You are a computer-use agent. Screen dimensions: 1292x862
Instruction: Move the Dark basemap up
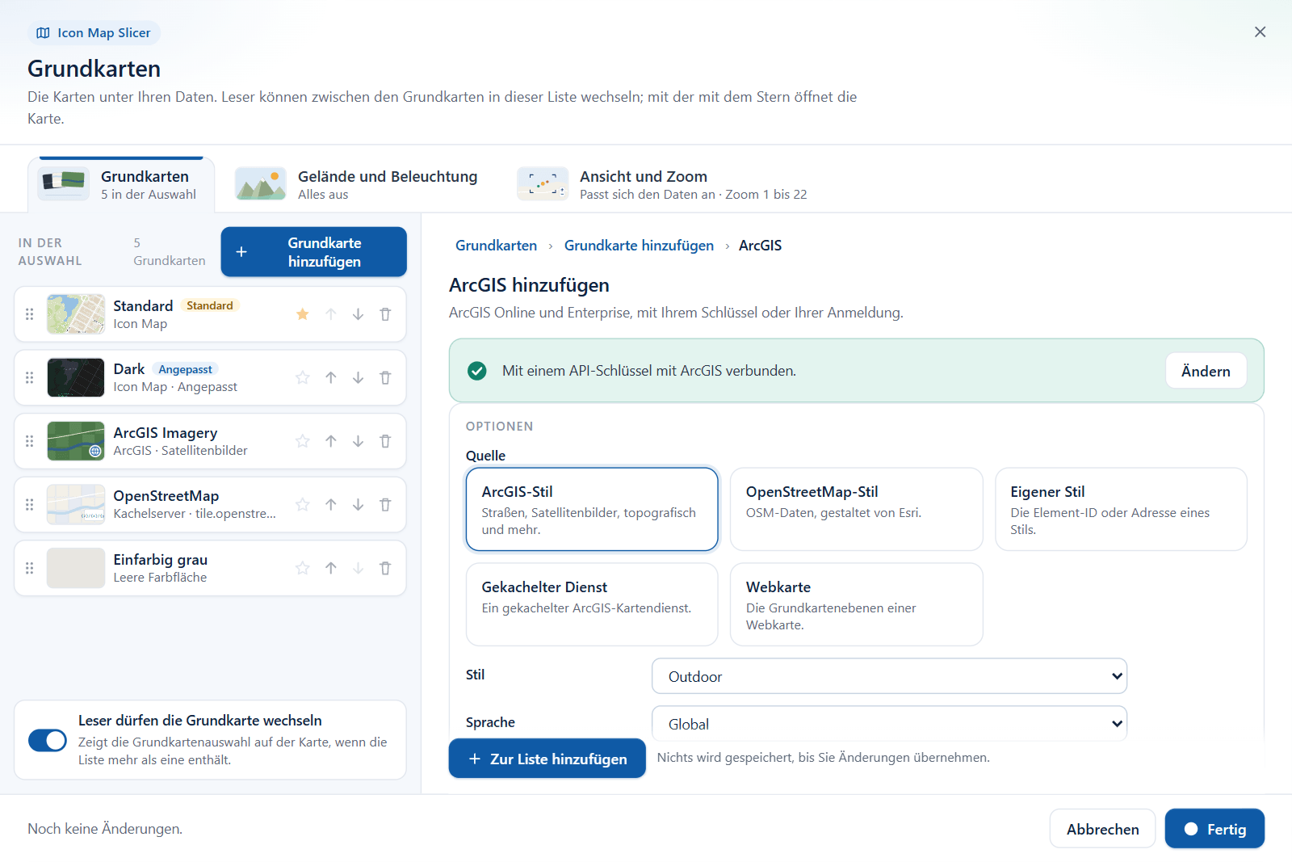[331, 377]
